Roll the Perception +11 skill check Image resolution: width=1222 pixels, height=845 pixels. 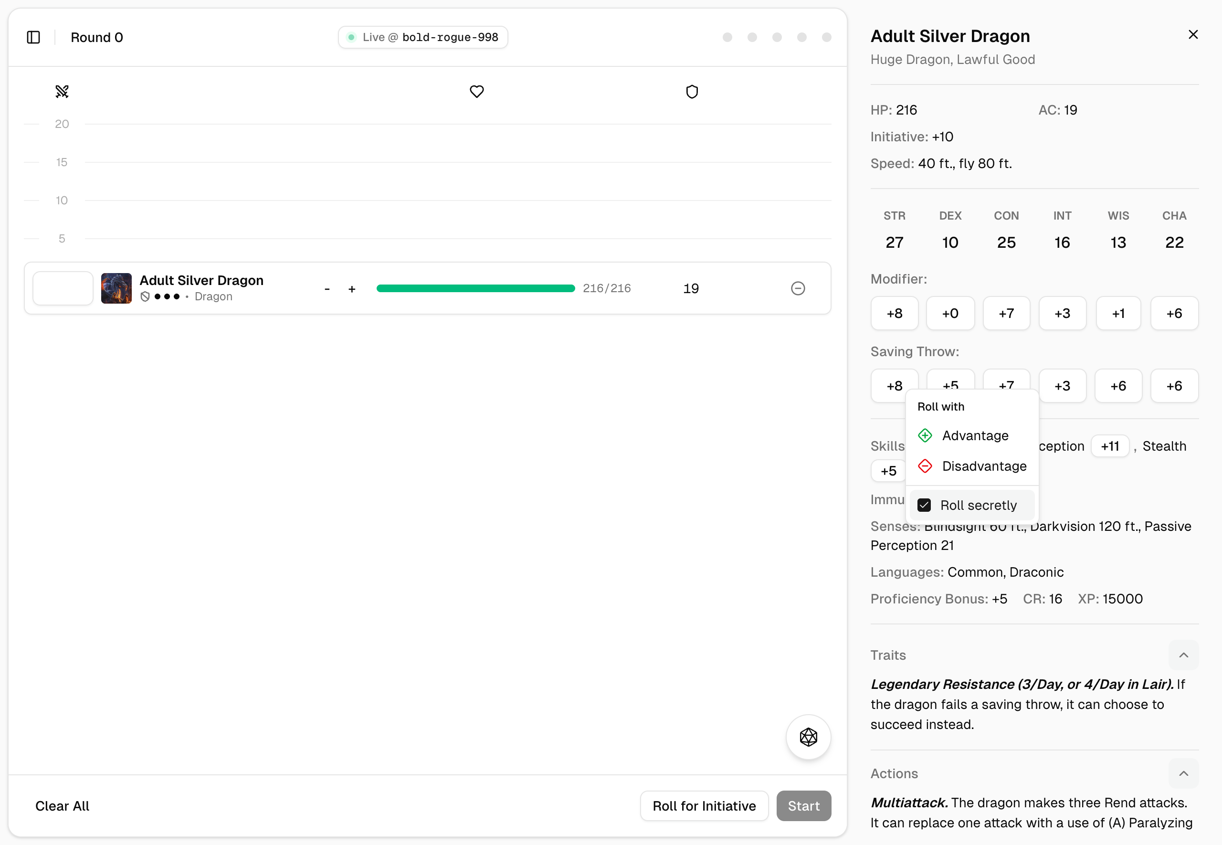click(x=1110, y=446)
